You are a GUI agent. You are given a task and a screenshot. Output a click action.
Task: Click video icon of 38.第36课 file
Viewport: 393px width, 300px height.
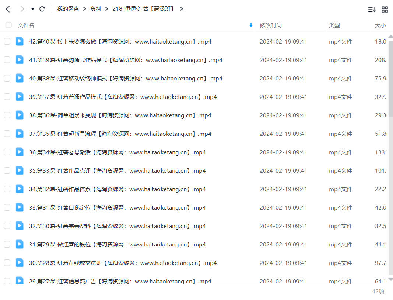pos(20,115)
